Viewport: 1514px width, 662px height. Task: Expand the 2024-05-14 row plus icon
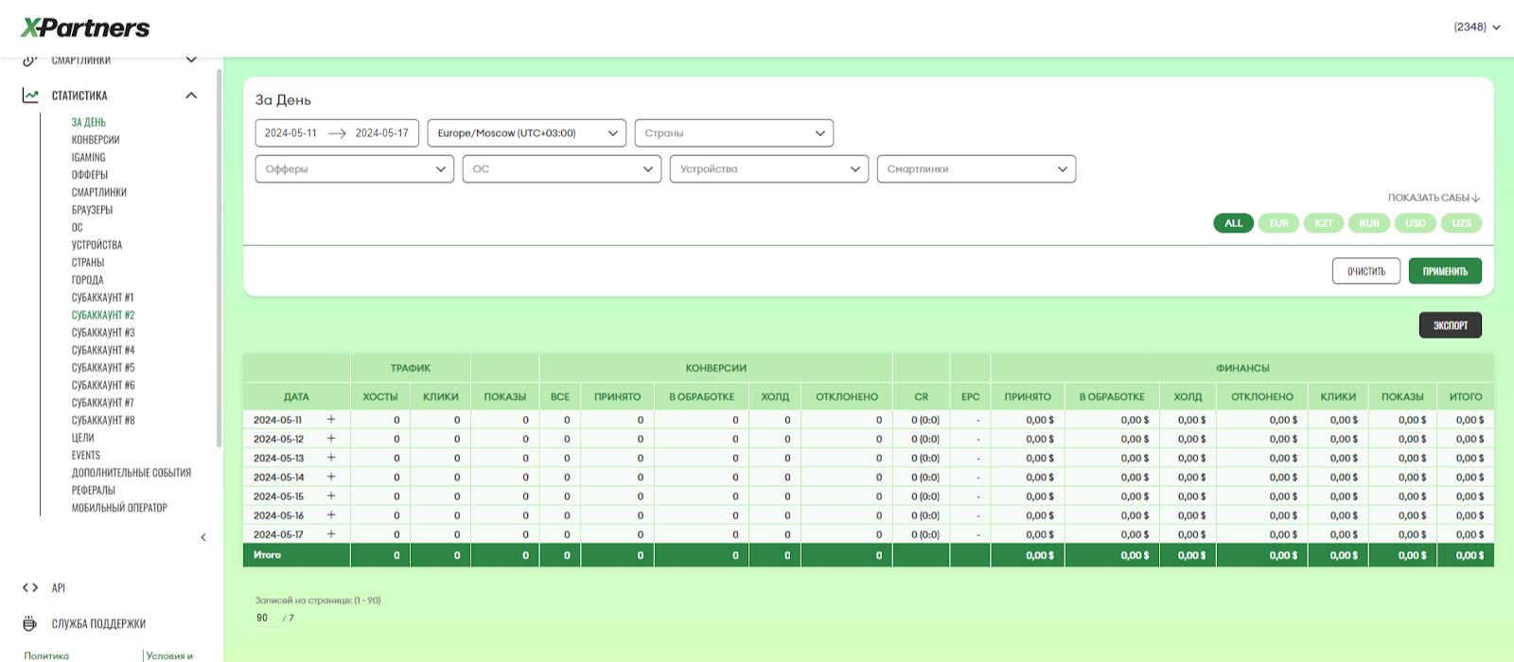pyautogui.click(x=331, y=477)
